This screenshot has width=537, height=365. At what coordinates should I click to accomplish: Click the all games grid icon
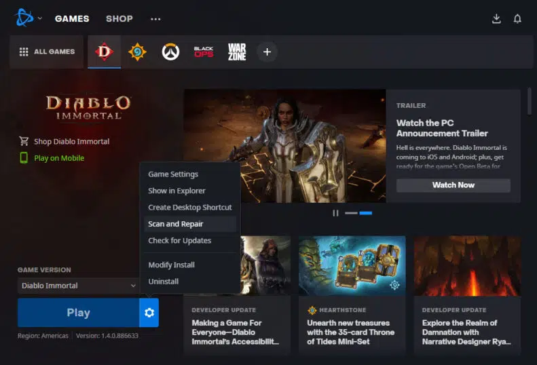pyautogui.click(x=24, y=52)
